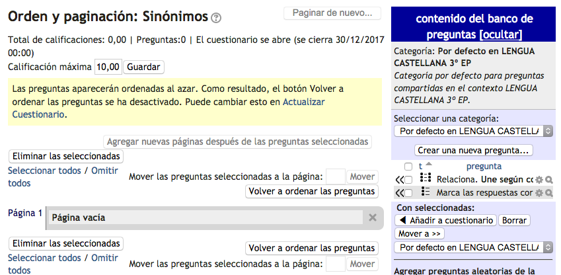Add Relaciona question to quiz using arrows icon

click(x=398, y=179)
